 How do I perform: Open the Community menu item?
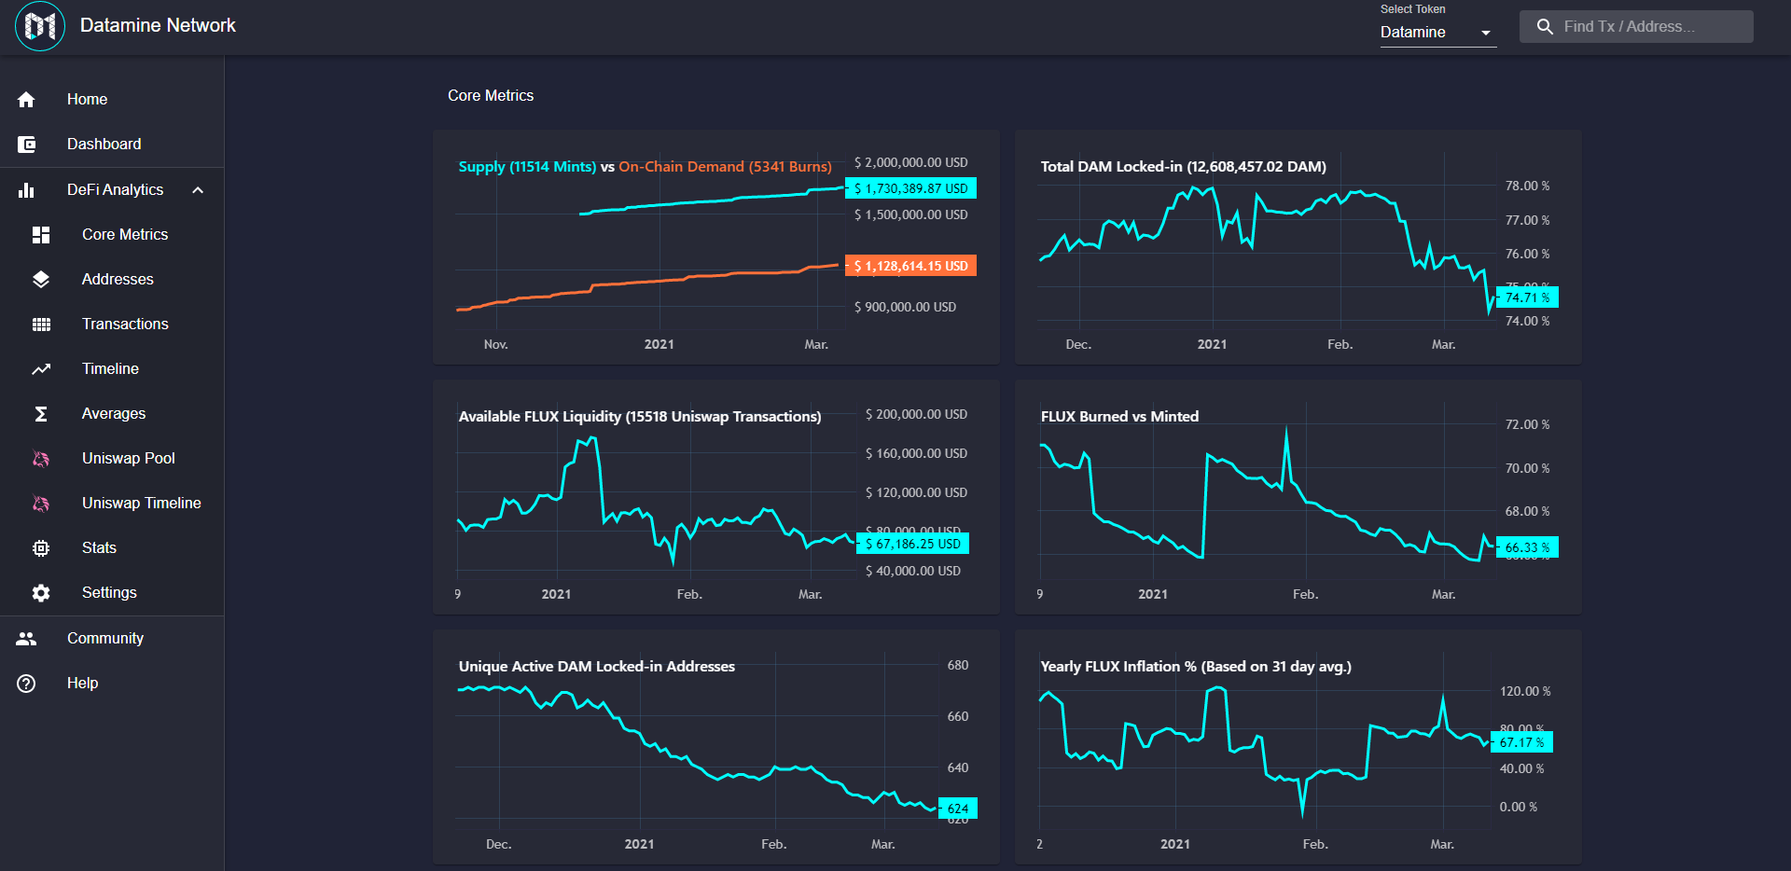coord(112,638)
